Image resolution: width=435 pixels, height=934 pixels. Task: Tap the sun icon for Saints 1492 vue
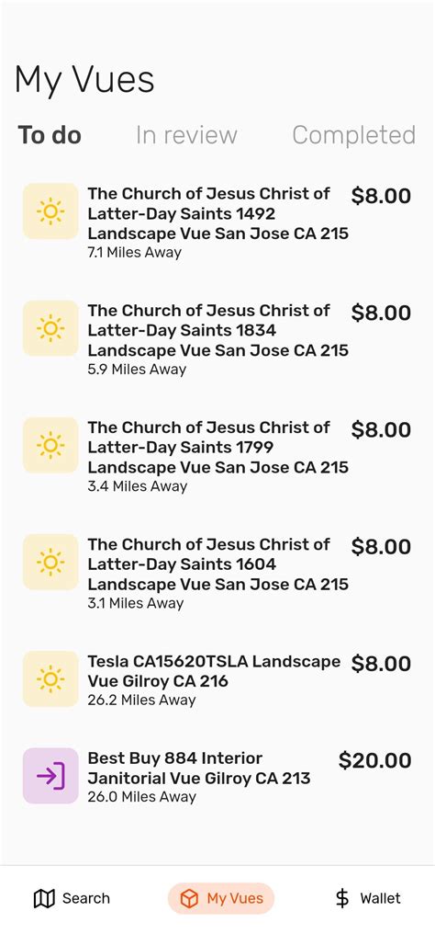coord(50,211)
